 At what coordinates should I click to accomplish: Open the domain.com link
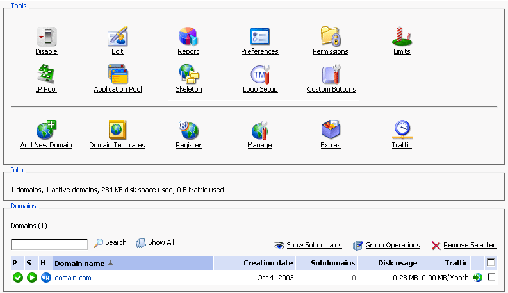click(73, 278)
